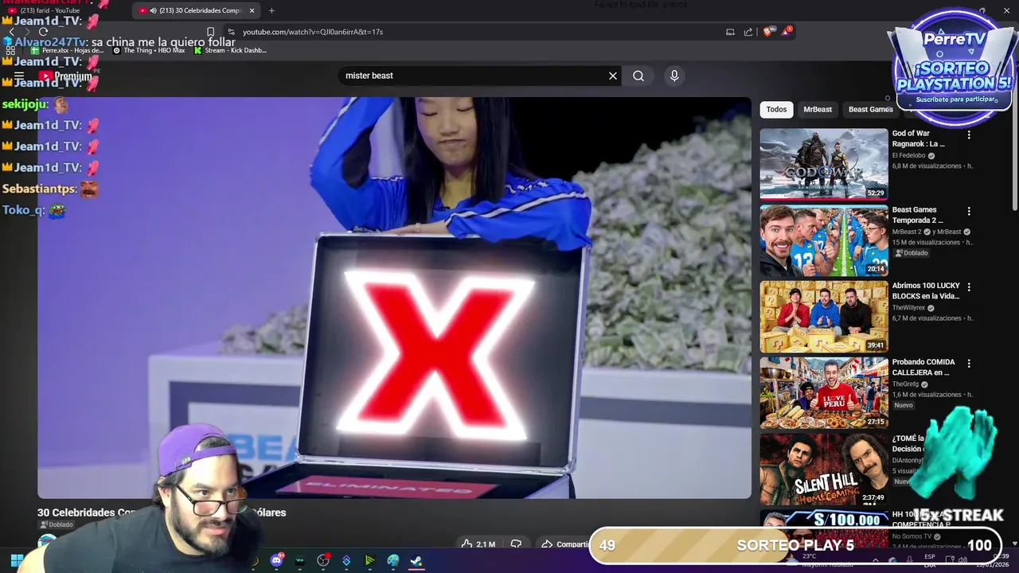Viewport: 1019px width, 573px height.
Task: Open Perre.xlsx bookmark
Action: point(67,50)
